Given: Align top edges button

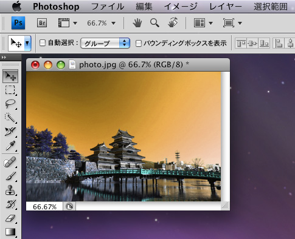Looking at the screenshot, I should pyautogui.click(x=241, y=43).
